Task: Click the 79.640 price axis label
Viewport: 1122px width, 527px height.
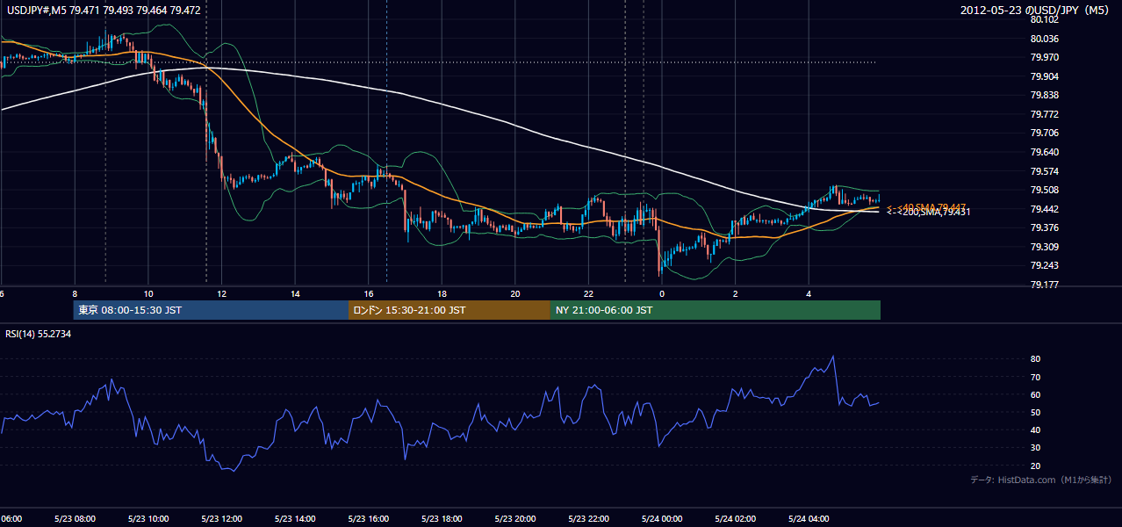Action: (1043, 152)
